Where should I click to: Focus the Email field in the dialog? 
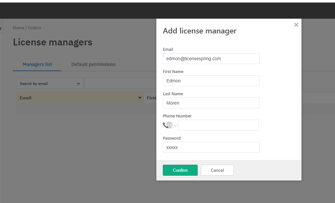(211, 59)
